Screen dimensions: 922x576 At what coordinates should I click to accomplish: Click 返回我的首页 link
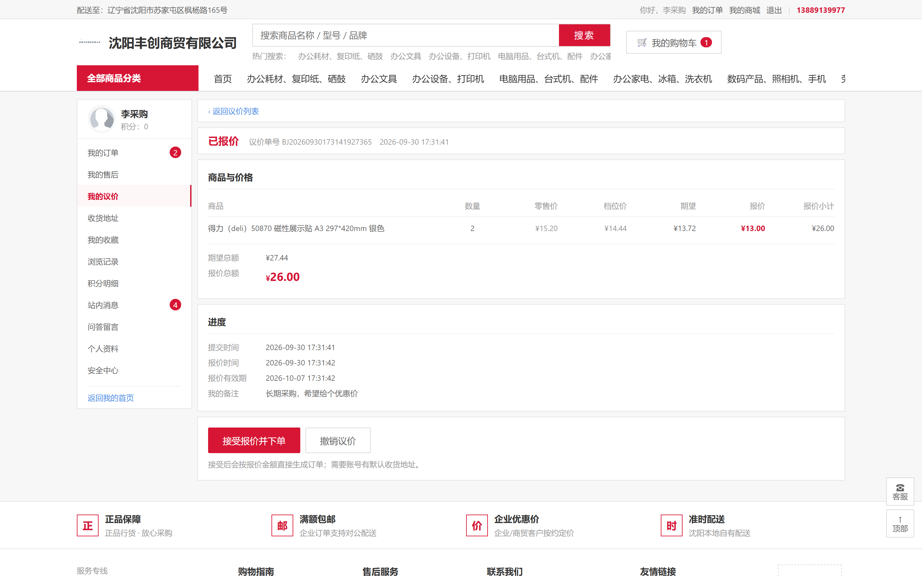click(111, 398)
